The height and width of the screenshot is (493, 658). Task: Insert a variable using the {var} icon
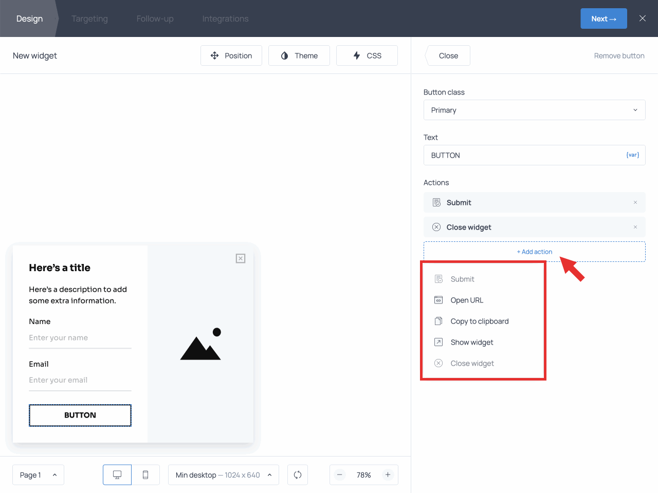632,155
